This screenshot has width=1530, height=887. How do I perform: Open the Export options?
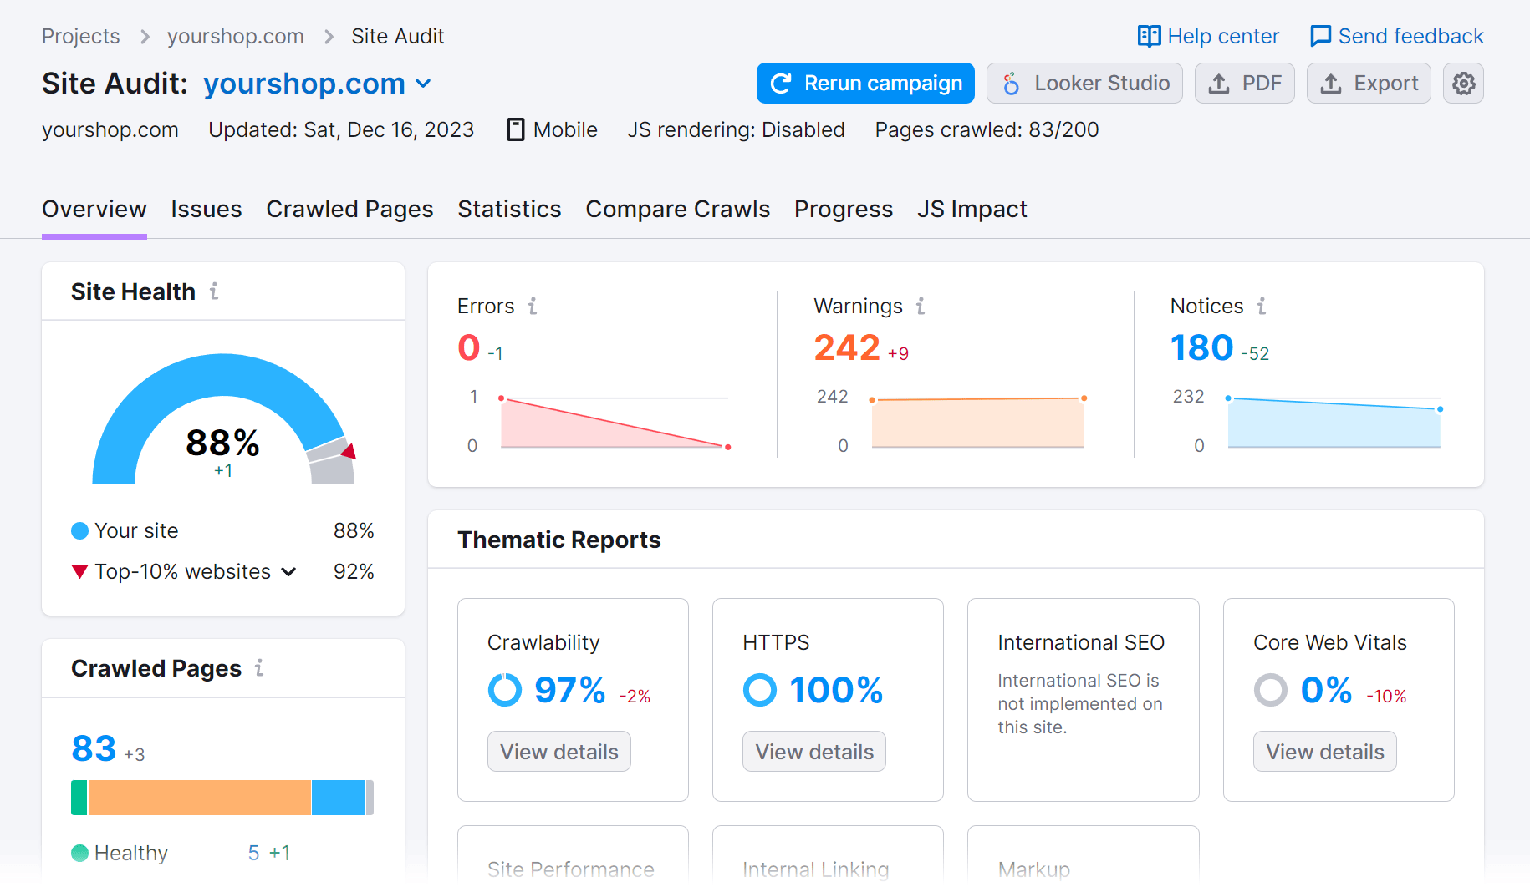(x=1369, y=83)
